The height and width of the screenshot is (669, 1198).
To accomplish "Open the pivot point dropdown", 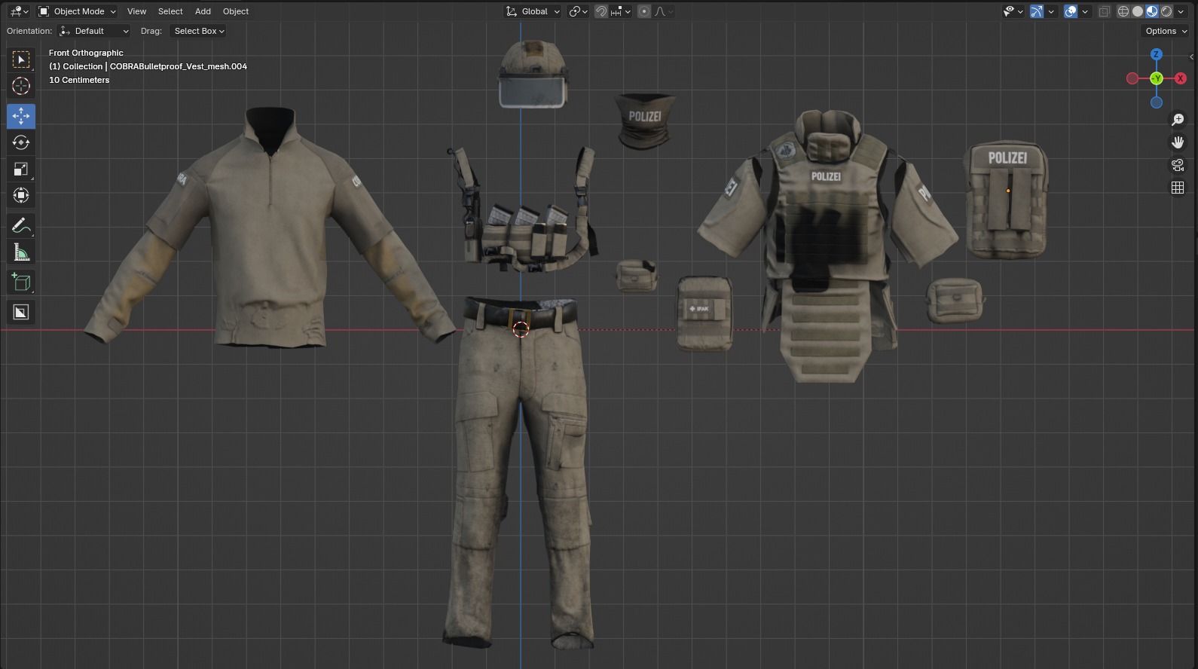I will click(x=578, y=11).
